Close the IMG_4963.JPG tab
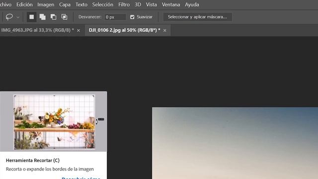Image resolution: width=318 pixels, height=179 pixels. [x=79, y=30]
